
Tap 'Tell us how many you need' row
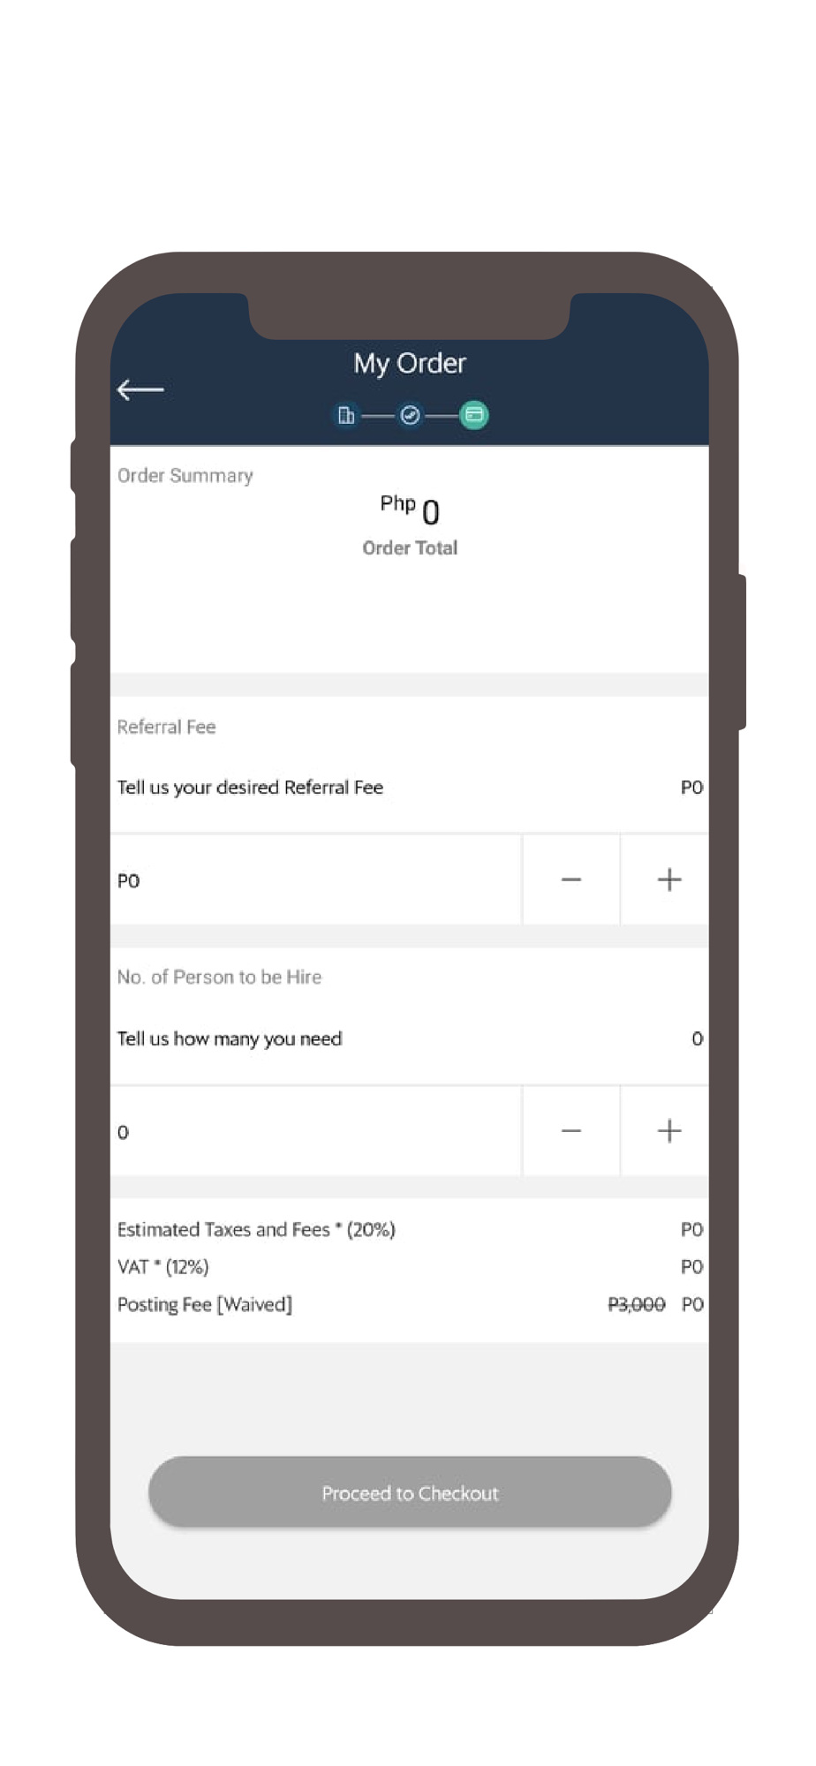(409, 1038)
